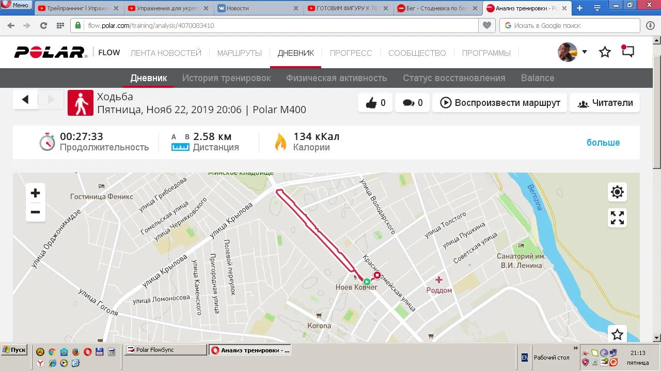661x372 pixels.
Task: Open МАРШРУТЫ in the main navigation
Action: click(240, 53)
